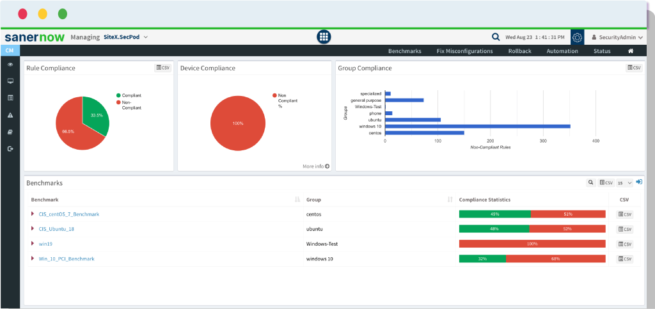Open win19 benchmark link
Screen dimensions: 655x309
tap(45, 244)
